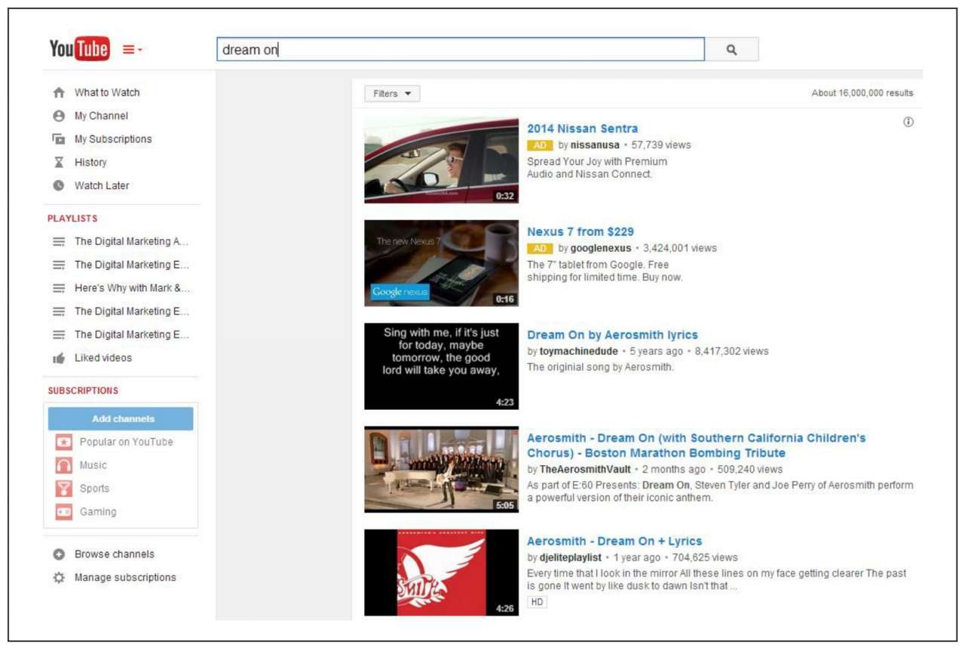Image resolution: width=965 pixels, height=649 pixels.
Task: Visit the djeliteplaylist channel
Action: point(571,558)
